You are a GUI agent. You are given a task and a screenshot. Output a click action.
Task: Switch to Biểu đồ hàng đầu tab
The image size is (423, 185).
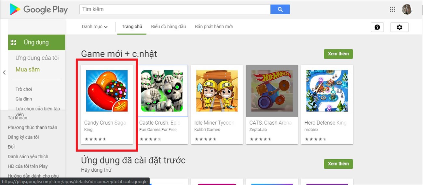169,27
